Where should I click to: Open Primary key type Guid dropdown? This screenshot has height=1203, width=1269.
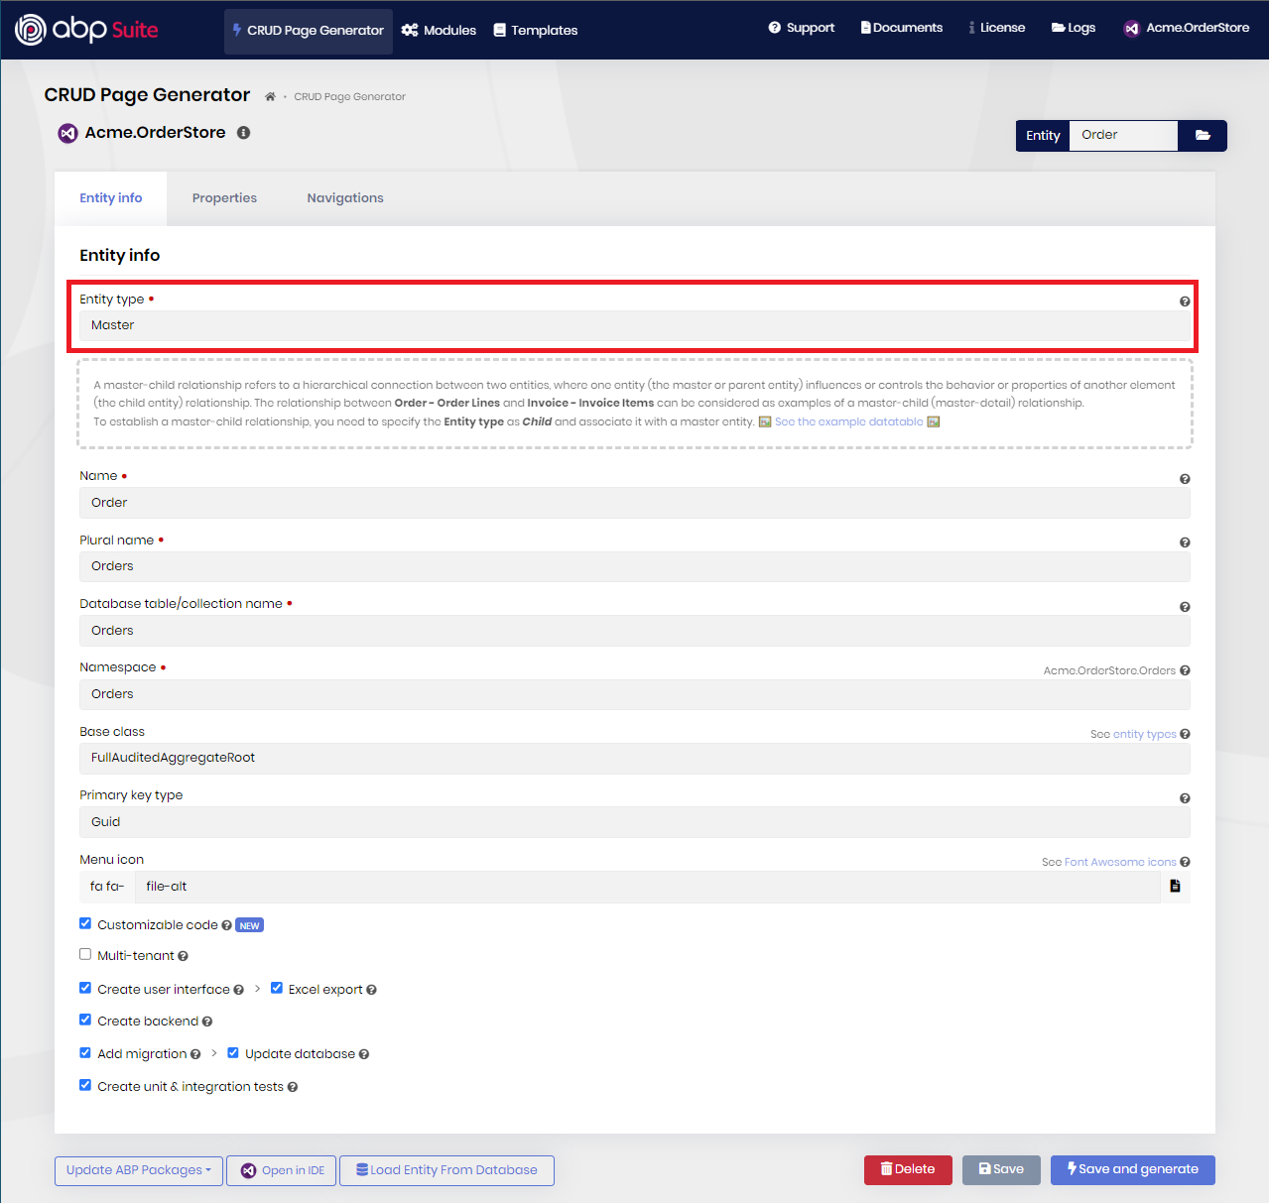point(634,822)
